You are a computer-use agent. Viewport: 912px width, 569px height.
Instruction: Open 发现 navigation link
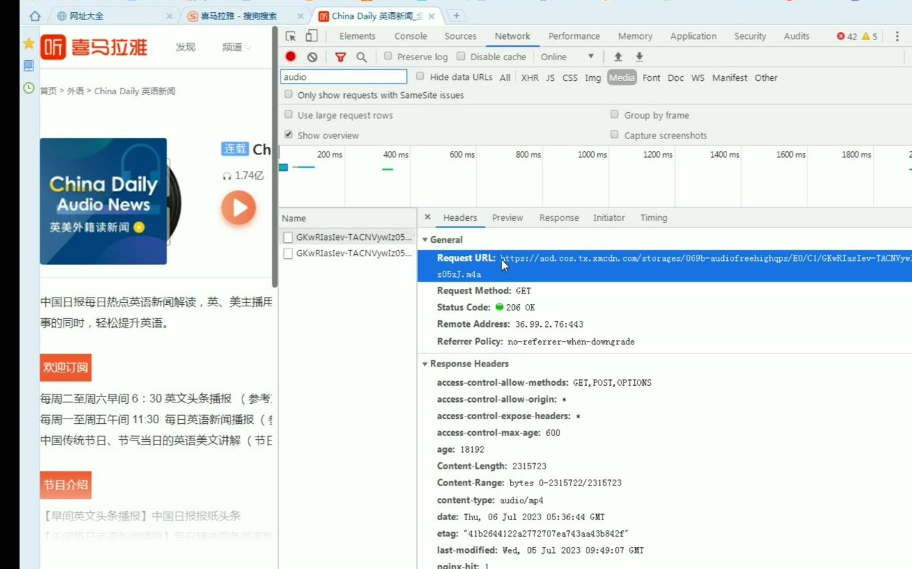(x=185, y=47)
